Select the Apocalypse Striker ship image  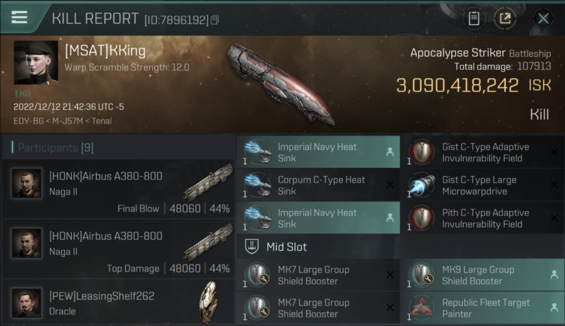281,83
